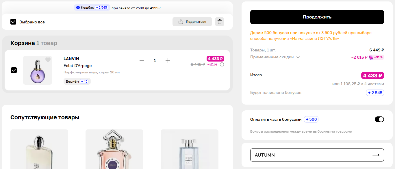Uncheck the Lanvin Eclat D'Arpege item checkbox

click(x=14, y=70)
